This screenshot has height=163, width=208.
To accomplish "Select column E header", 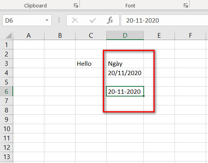I will click(x=159, y=35).
